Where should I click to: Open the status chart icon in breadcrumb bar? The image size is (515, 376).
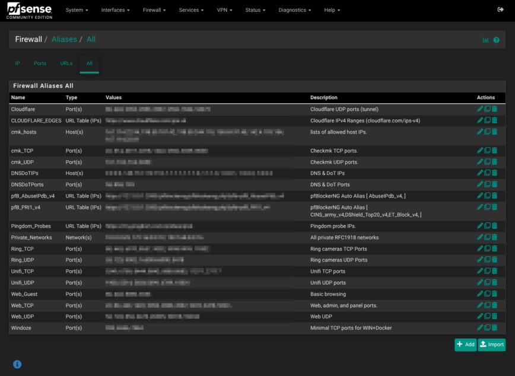485,40
